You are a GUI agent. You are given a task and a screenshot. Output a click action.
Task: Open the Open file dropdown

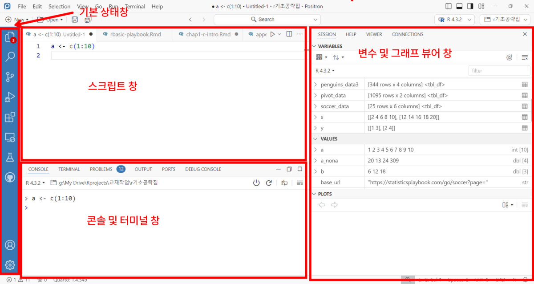[50, 20]
